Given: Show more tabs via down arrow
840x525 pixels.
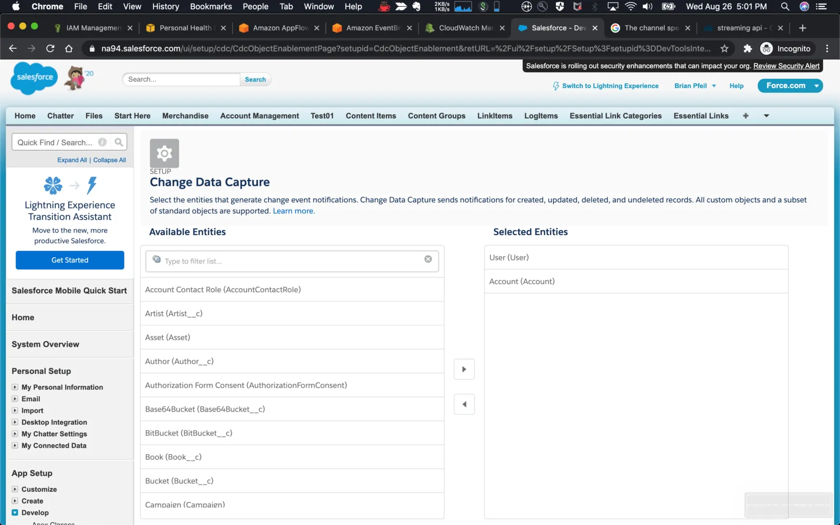Looking at the screenshot, I should [x=766, y=115].
